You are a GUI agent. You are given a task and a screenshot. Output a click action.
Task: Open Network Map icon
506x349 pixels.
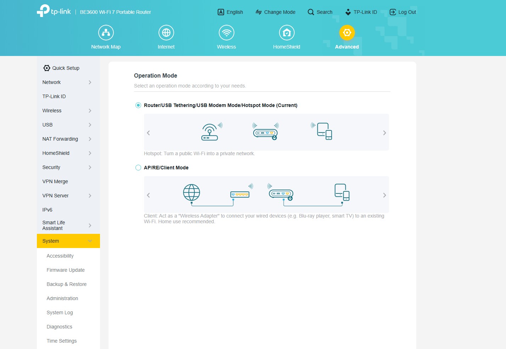pos(106,33)
